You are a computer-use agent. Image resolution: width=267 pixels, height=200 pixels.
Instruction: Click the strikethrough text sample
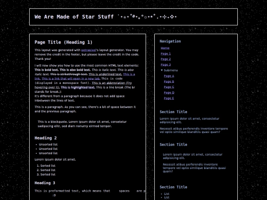pyautogui.click(x=69, y=74)
